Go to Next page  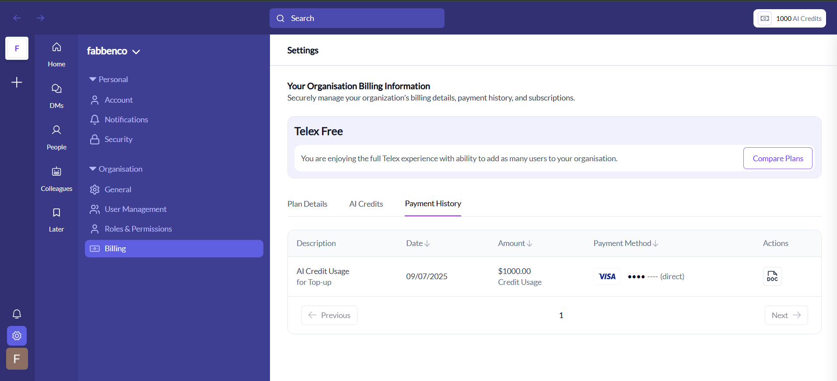pos(786,315)
